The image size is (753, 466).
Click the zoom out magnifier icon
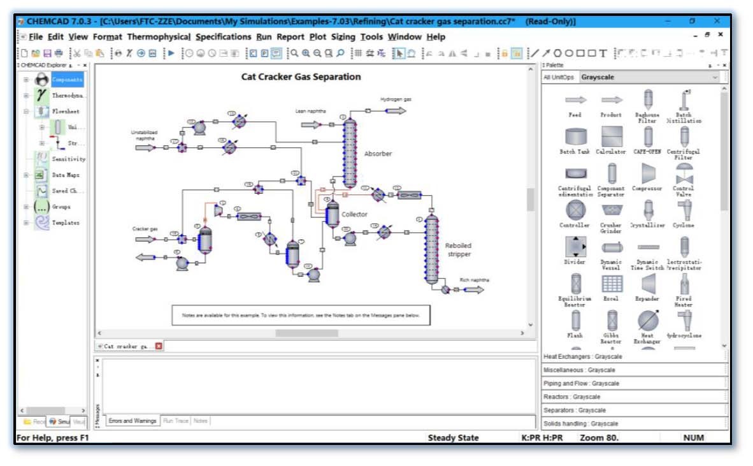(317, 54)
